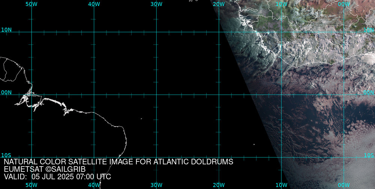This screenshot has height=189, width=375.
Task: Click the 'NATURAL COLOR SATELLITE IMAGE FOR ATLANTIC DOLDRUMS' title
Action: pyautogui.click(x=118, y=162)
